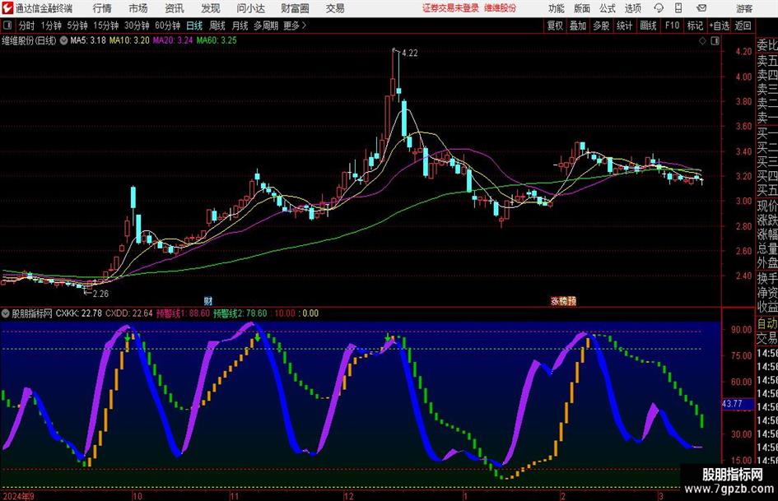Switch to 分时 chart period
The height and width of the screenshot is (501, 778).
coord(26,26)
